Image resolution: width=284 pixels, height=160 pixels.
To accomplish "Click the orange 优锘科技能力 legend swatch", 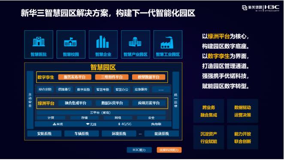I will coord(169,150).
